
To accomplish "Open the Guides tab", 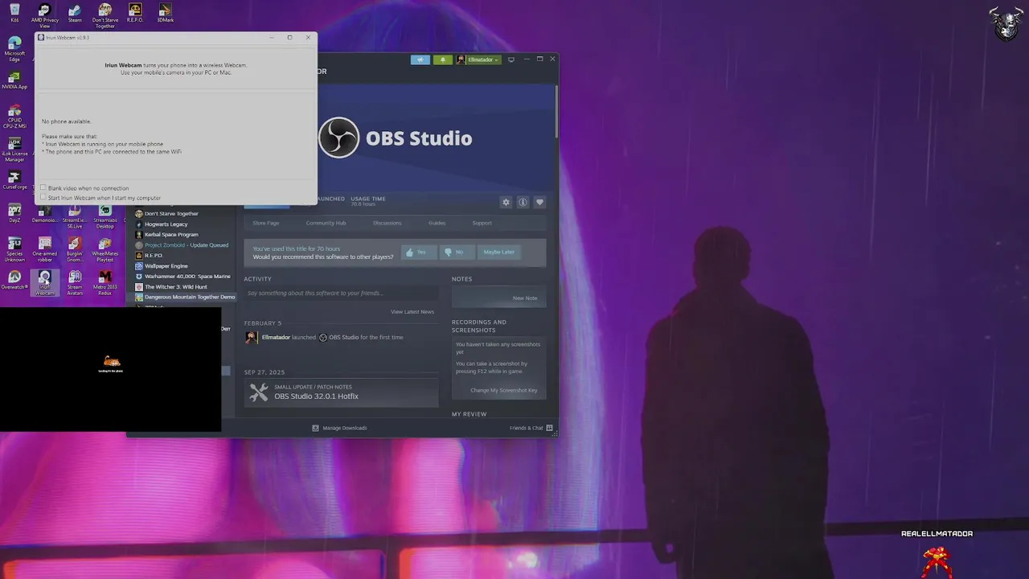I will (x=437, y=223).
